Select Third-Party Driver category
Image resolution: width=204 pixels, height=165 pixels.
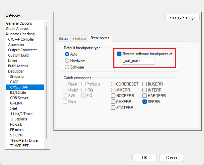click(25, 140)
